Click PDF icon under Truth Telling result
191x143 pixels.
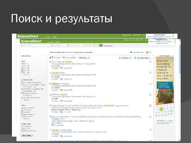tap(61, 68)
